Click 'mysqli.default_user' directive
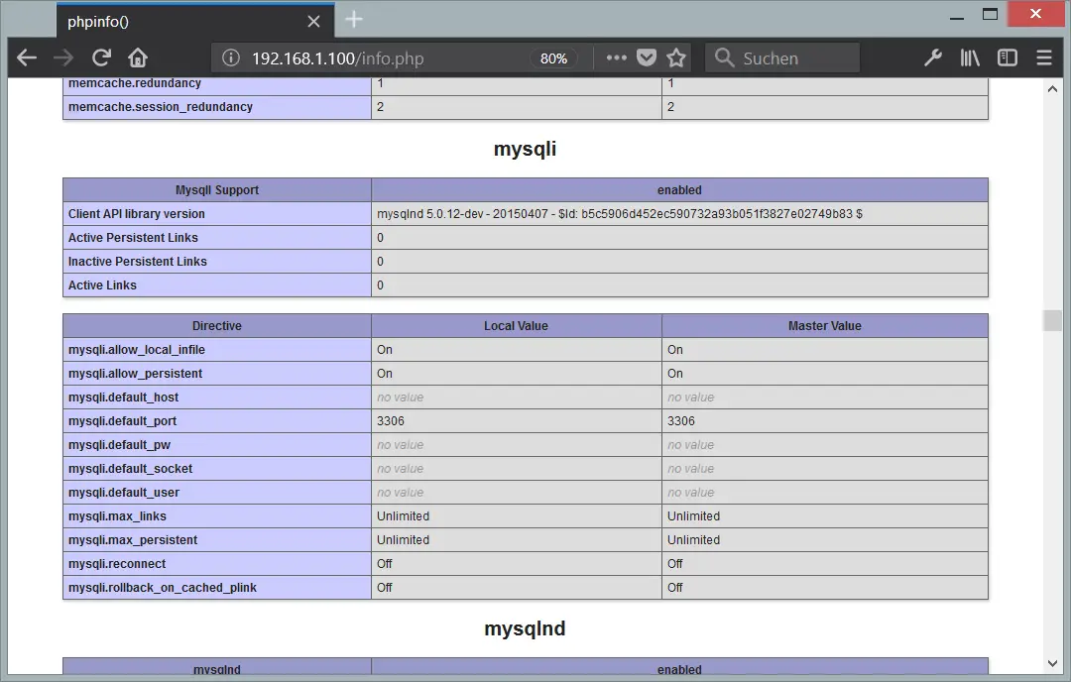This screenshot has height=682, width=1071. tap(124, 493)
